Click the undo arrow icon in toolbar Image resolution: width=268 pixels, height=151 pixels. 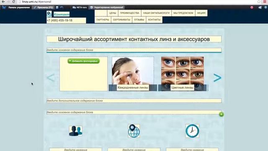pyautogui.click(x=62, y=8)
